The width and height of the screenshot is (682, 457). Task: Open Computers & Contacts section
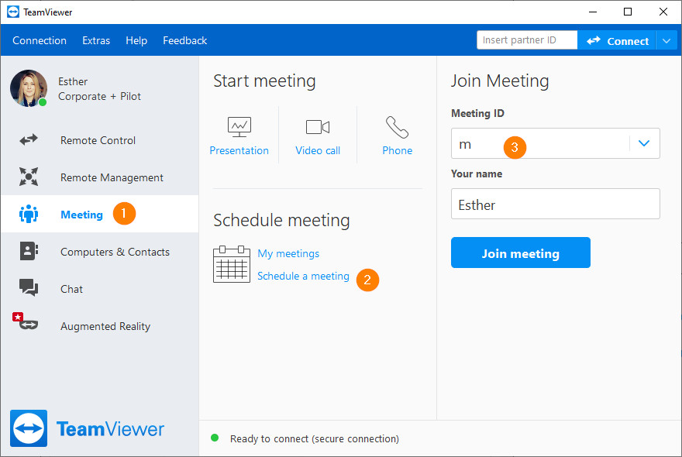pos(100,251)
